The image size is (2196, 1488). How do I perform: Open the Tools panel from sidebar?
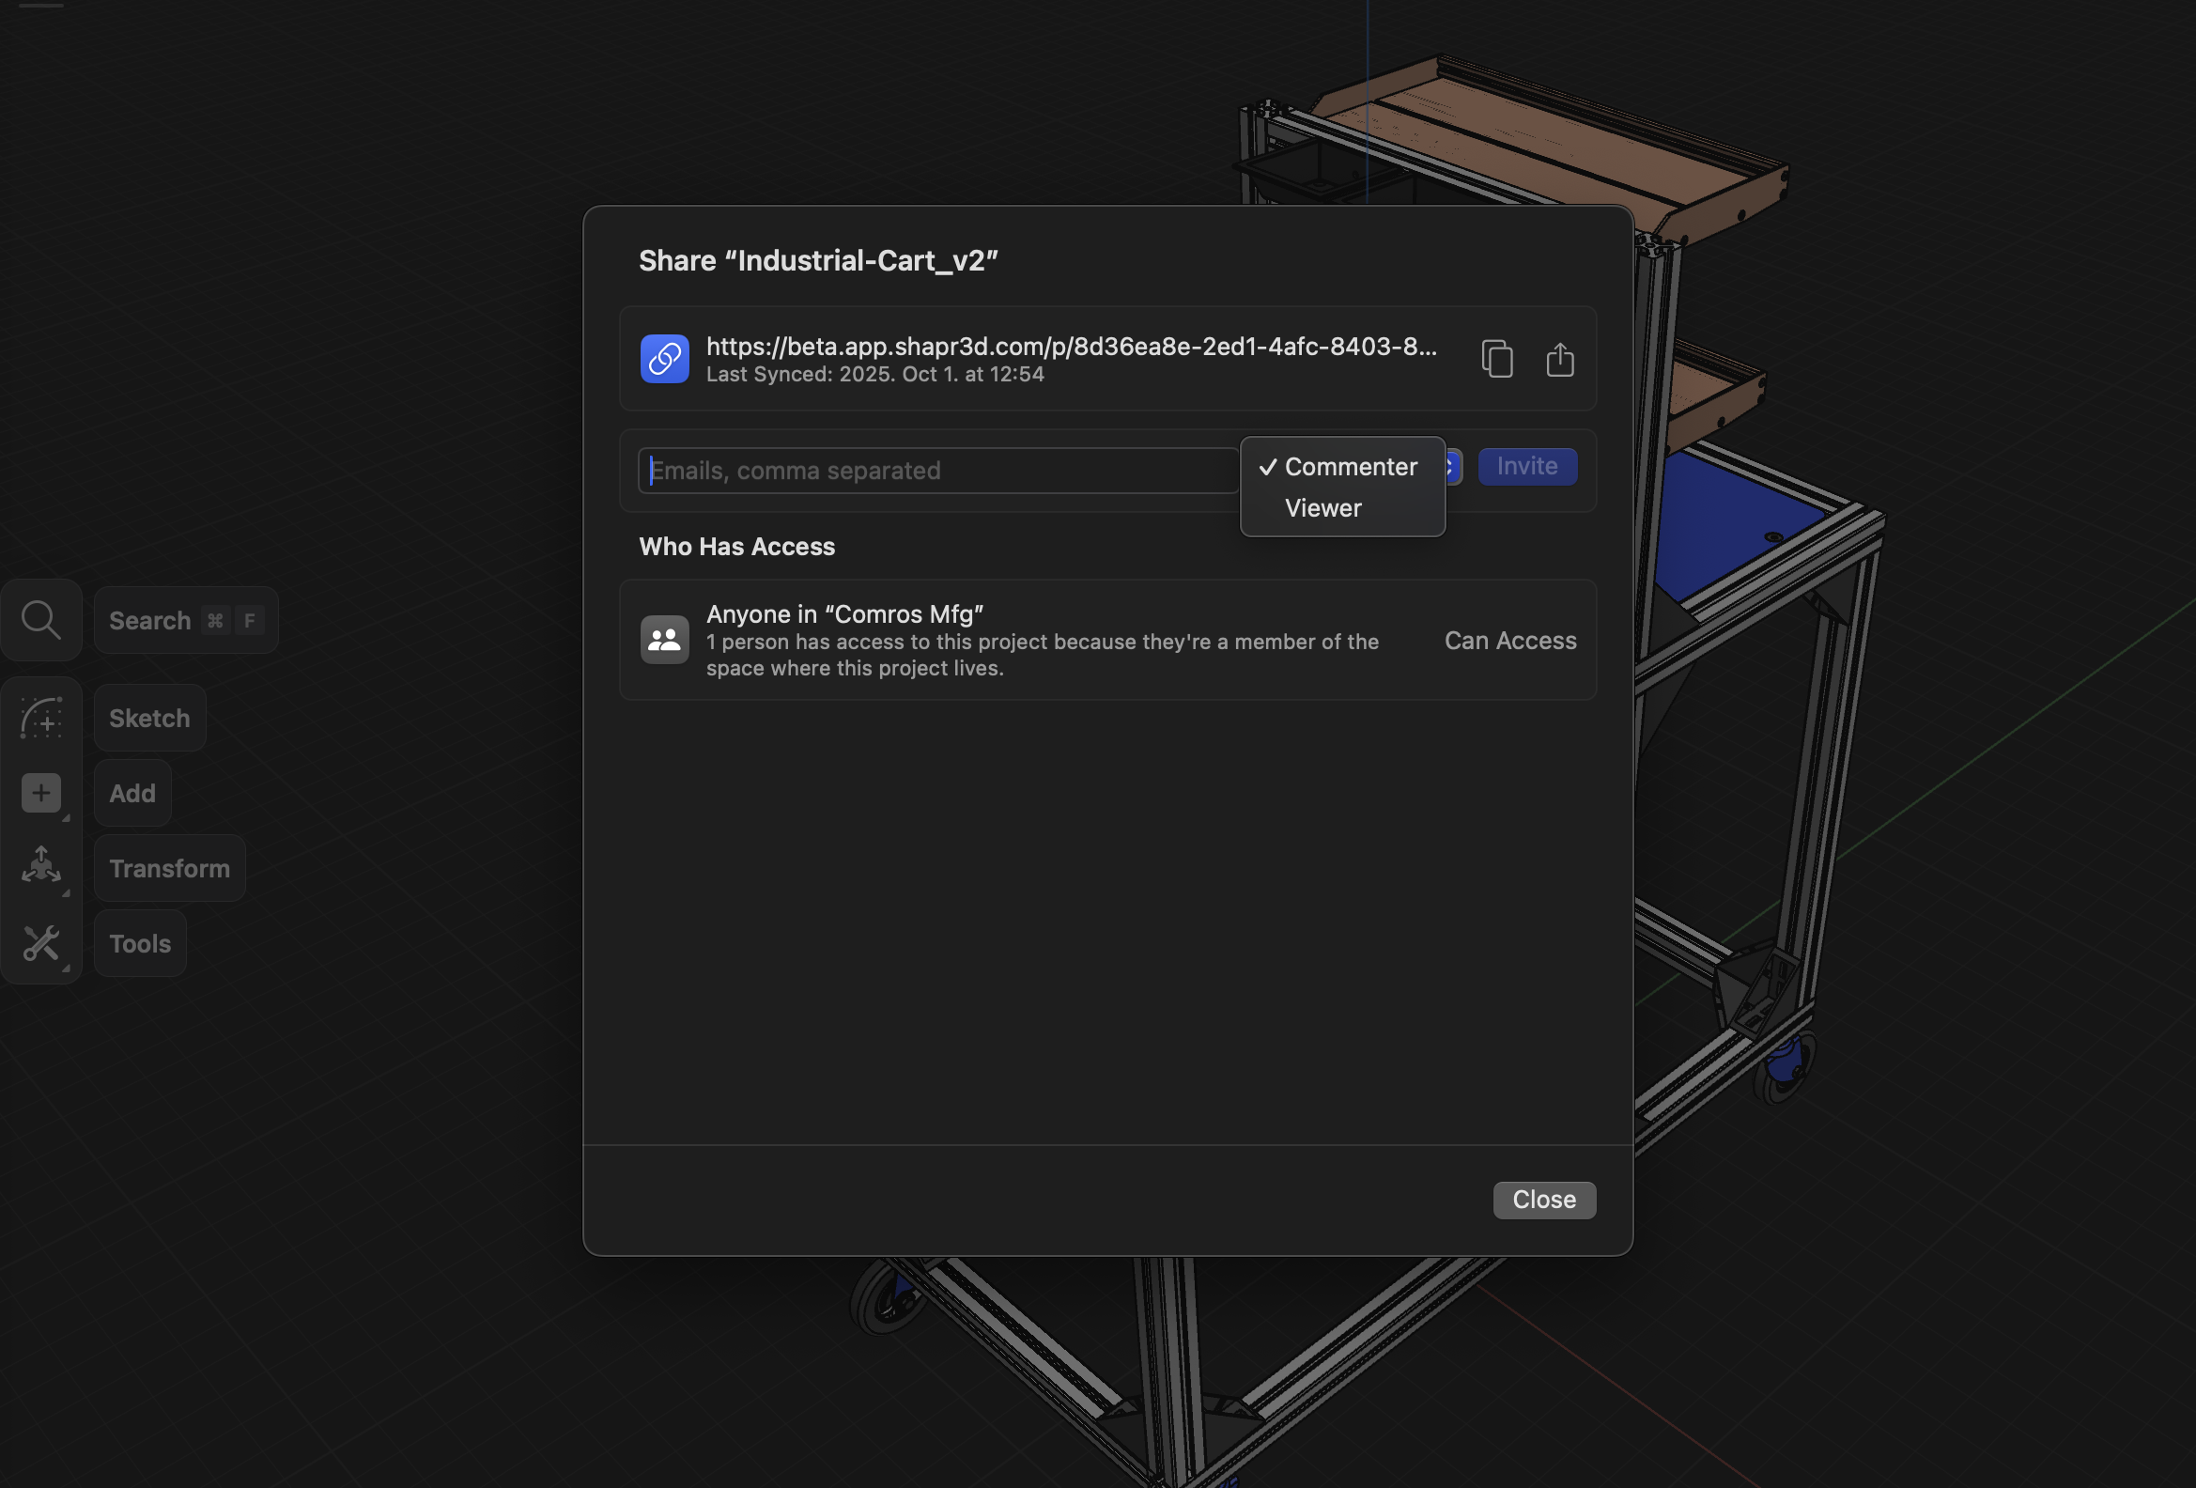coord(139,942)
